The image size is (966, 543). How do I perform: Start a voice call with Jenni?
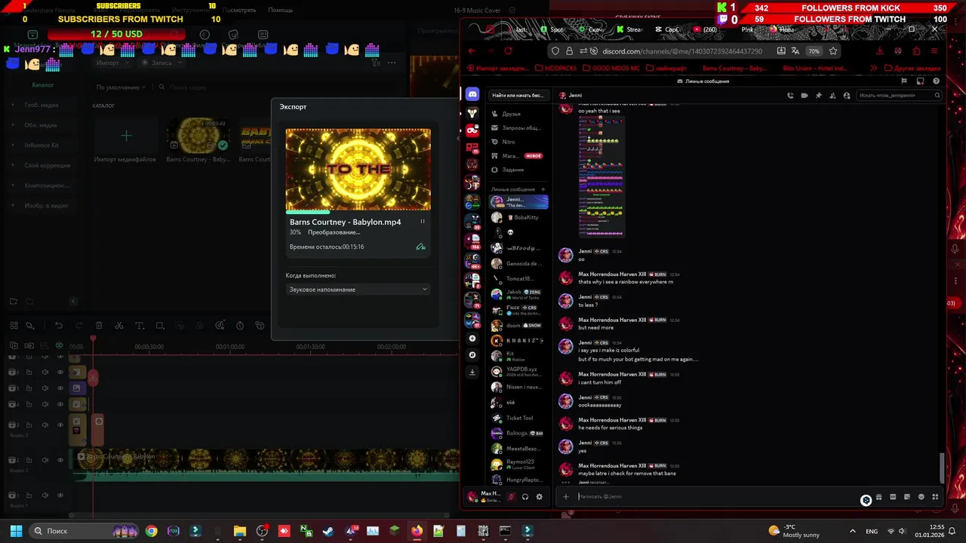click(790, 96)
